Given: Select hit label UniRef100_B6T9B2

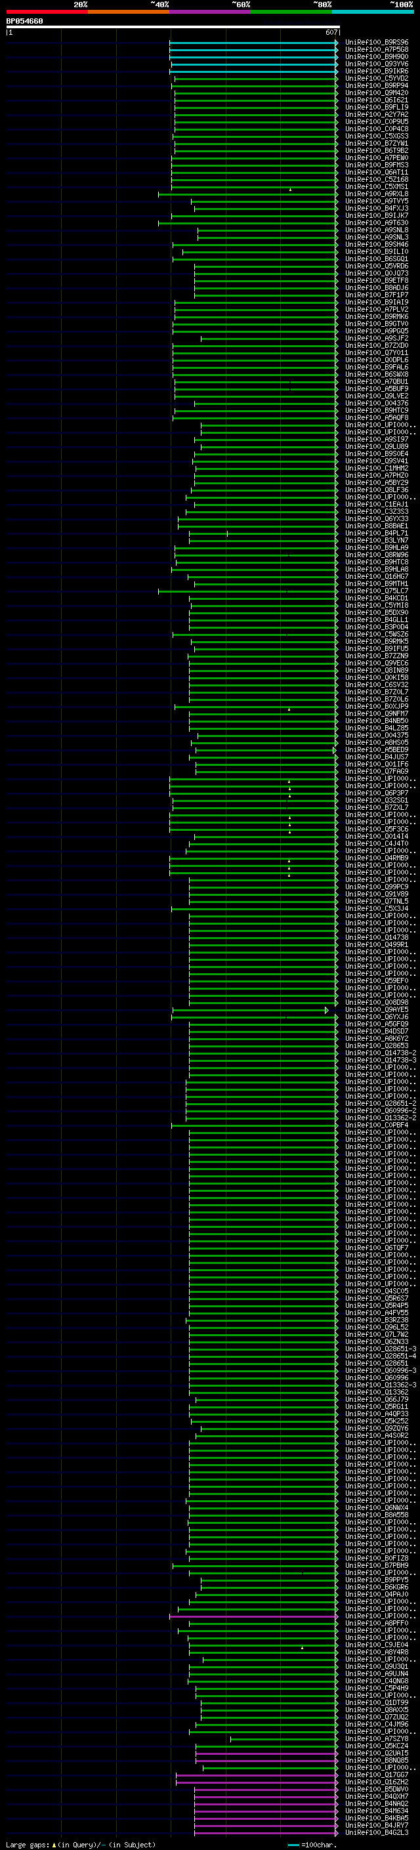Looking at the screenshot, I should [376, 150].
